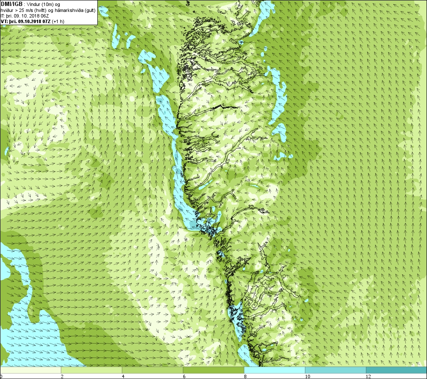Click the color scale segment between 2 and 4
This screenshot has height=379, width=427.
tap(91, 370)
